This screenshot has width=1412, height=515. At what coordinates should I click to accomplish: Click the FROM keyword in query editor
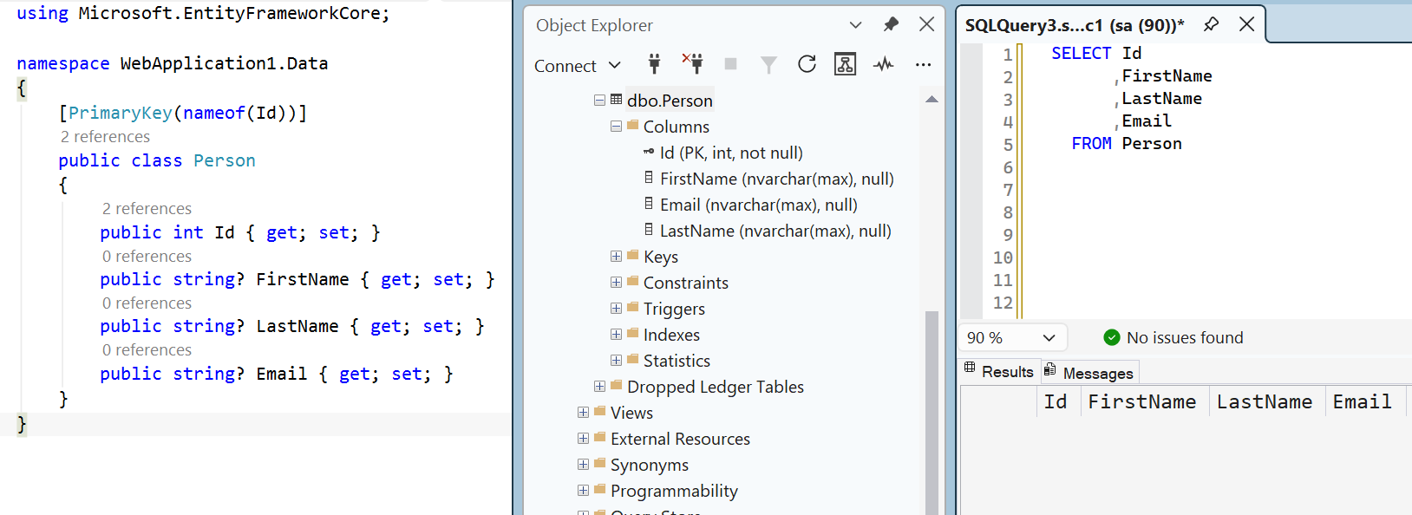coord(1091,143)
